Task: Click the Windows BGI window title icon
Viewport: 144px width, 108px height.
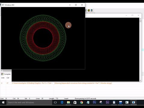Action: click(x=3, y=5)
